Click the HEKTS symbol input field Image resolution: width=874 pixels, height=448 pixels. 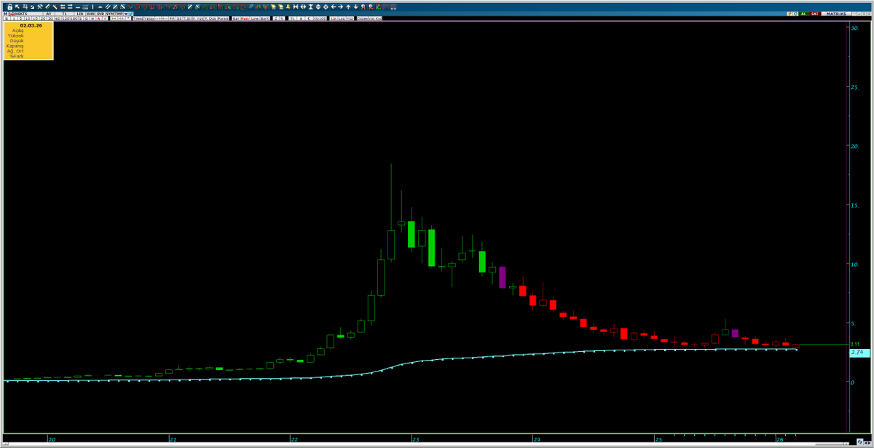pos(28,14)
